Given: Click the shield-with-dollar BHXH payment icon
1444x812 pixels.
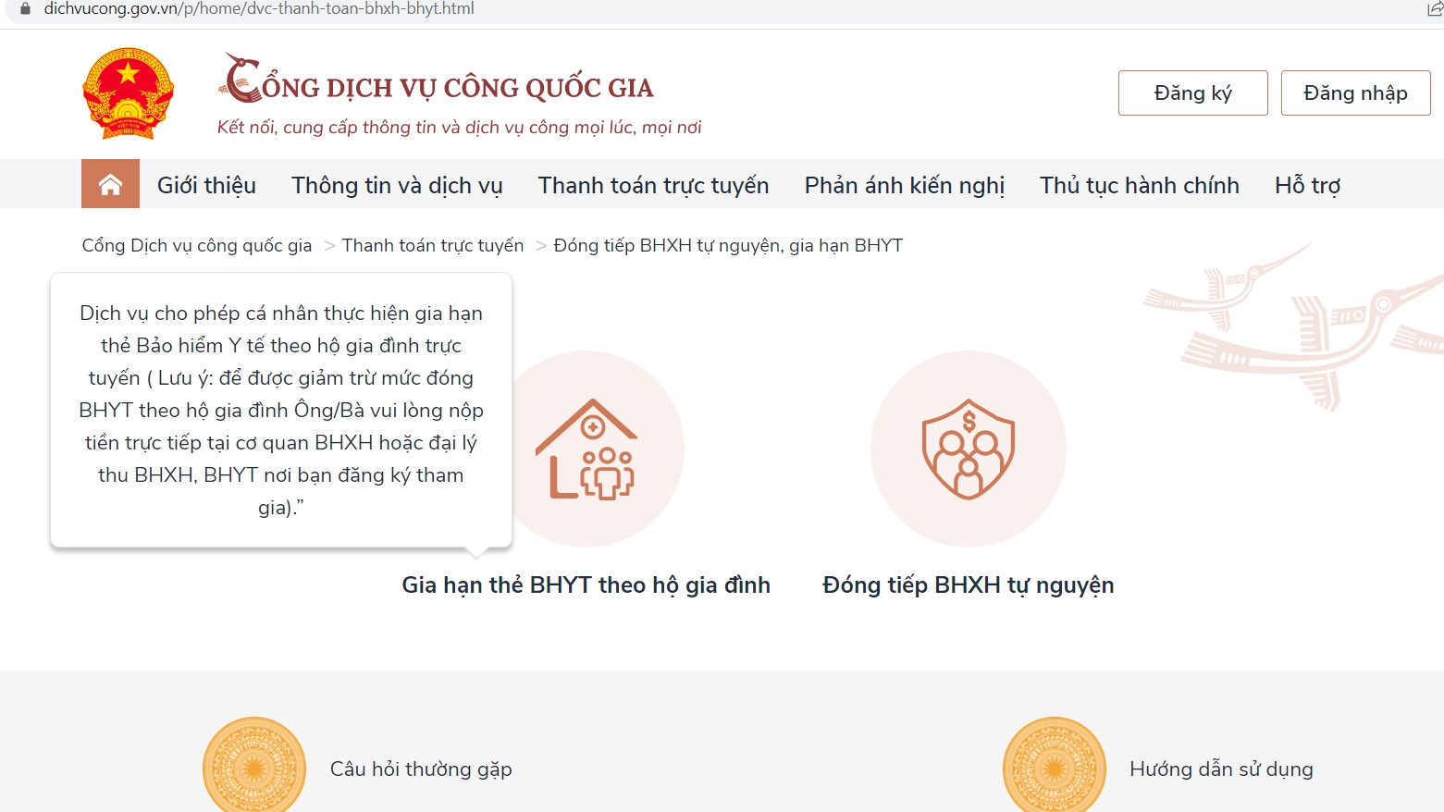Looking at the screenshot, I should 968,450.
